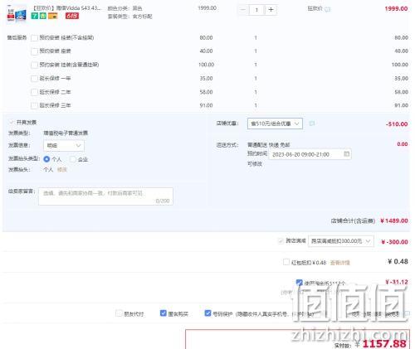Click the coin deduction ¥-31.12
415x349 pixels.
(397, 282)
